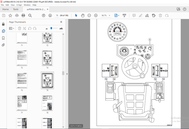189x129 pixels.
Task: Open thumbnails options menu dropdown
Action: (x=12, y=28)
